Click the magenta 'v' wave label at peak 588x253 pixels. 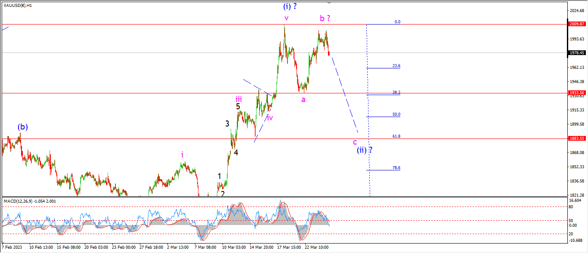(286, 18)
